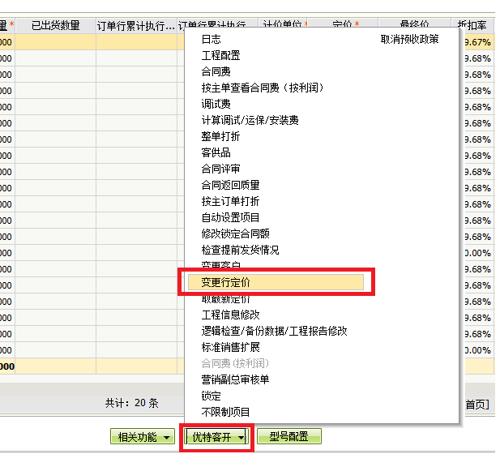Screen dimensions: 500x454
Task: Go to the 首页 pagination link
Action: (x=477, y=405)
